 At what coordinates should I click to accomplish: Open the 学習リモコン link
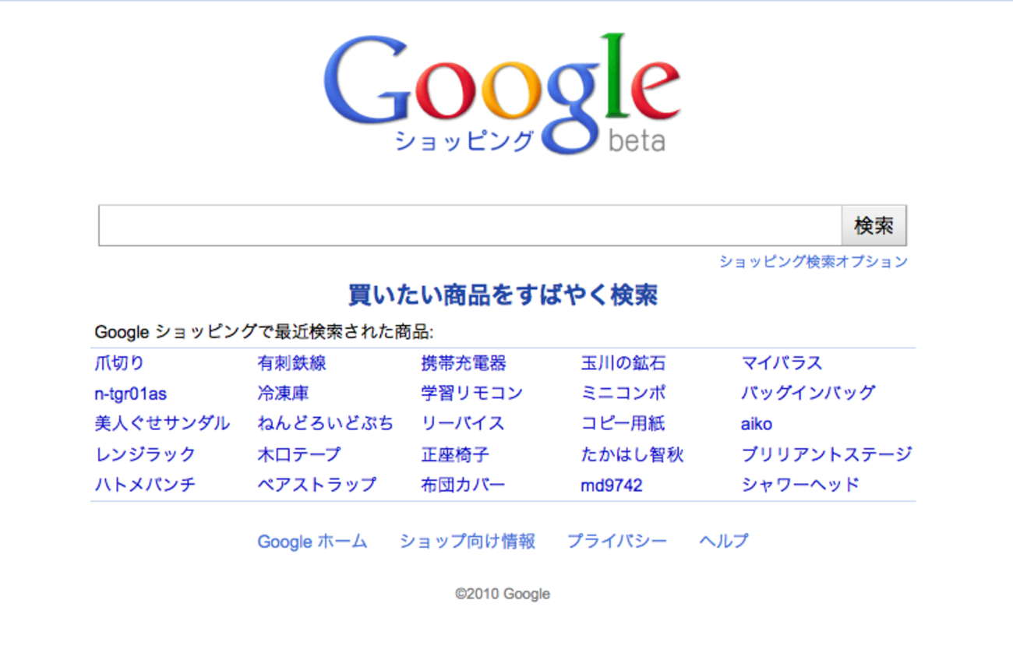pos(471,394)
